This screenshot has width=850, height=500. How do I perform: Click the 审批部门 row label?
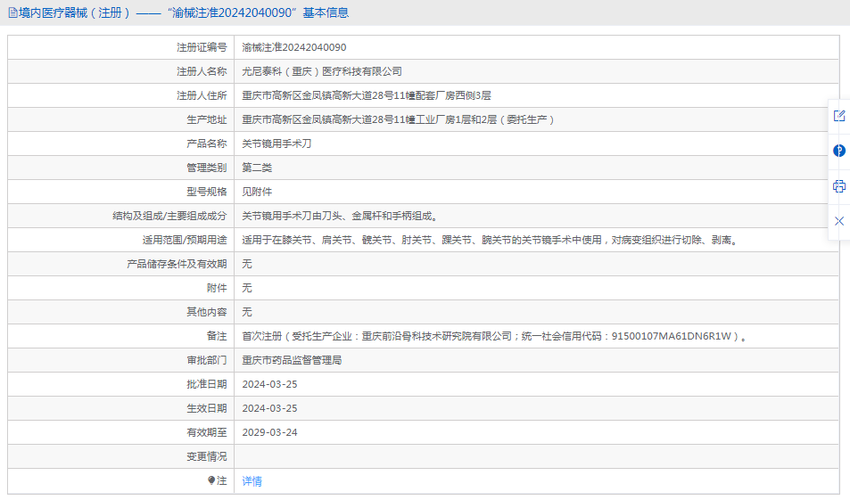click(x=207, y=360)
